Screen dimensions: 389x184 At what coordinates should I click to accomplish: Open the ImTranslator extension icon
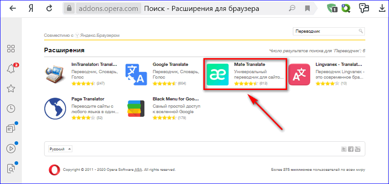tap(55, 75)
